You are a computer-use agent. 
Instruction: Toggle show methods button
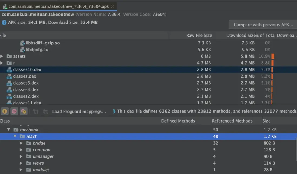click(x=14, y=111)
